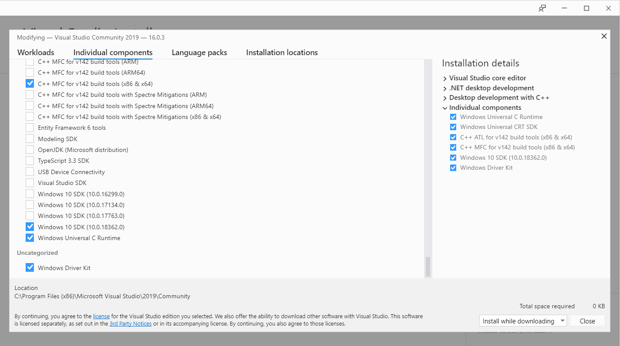
Task: Collapse Individual components in Installation details
Action: tap(445, 108)
